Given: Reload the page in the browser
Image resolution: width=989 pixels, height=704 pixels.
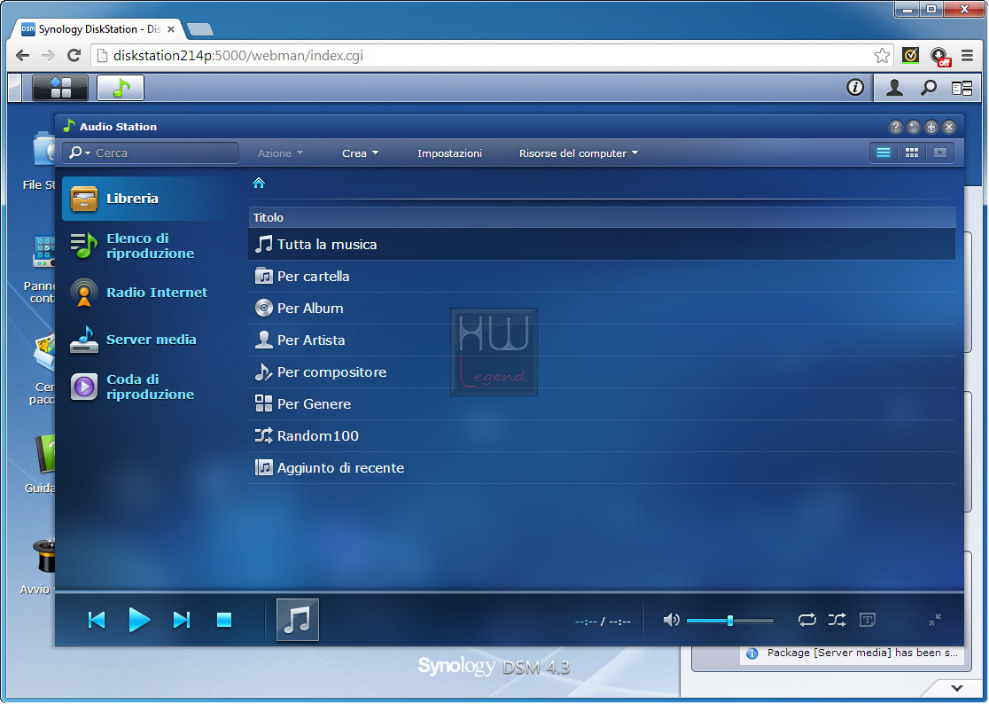Looking at the screenshot, I should pyautogui.click(x=74, y=56).
